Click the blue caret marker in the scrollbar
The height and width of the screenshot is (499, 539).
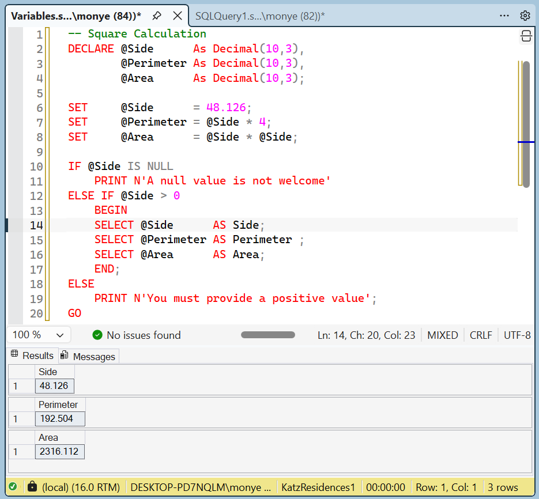tap(526, 142)
